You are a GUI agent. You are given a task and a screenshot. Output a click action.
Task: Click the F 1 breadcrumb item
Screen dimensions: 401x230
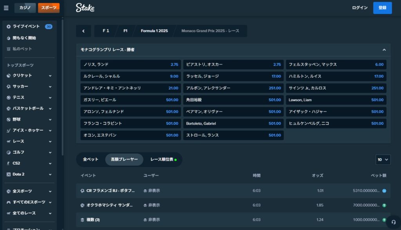[106, 31]
